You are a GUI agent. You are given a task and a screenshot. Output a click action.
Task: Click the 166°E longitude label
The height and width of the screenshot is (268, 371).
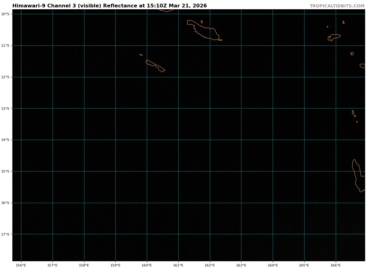(335, 265)
